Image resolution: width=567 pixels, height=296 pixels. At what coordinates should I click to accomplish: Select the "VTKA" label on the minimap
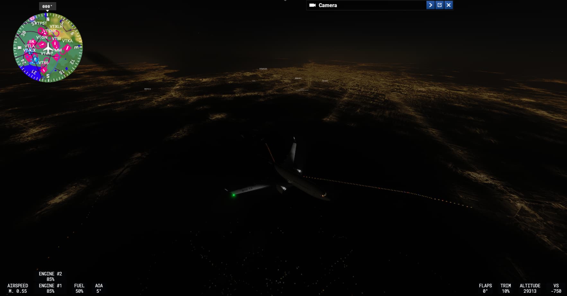[x=67, y=41]
